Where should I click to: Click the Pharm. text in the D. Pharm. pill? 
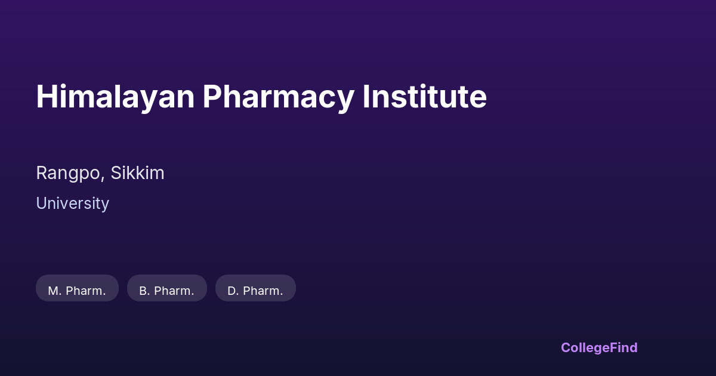tap(263, 291)
